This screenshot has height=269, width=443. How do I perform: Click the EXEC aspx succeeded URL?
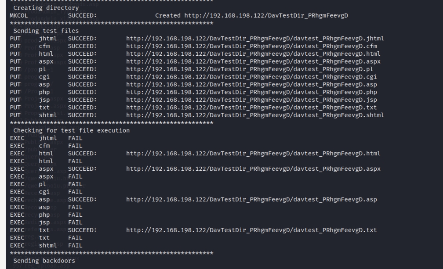coord(253,169)
